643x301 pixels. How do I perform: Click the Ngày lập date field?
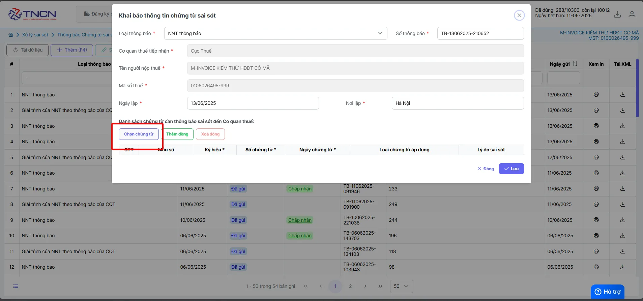point(253,103)
